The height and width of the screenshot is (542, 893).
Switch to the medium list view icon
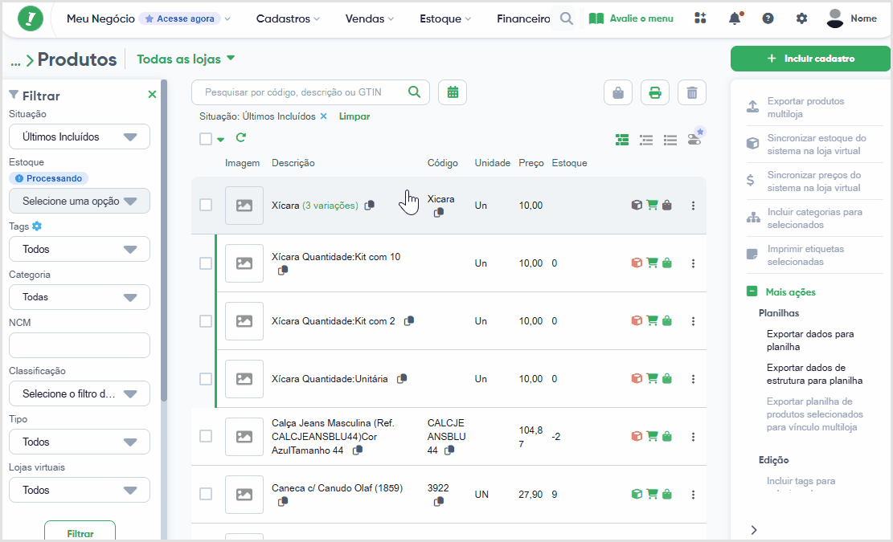click(x=645, y=140)
